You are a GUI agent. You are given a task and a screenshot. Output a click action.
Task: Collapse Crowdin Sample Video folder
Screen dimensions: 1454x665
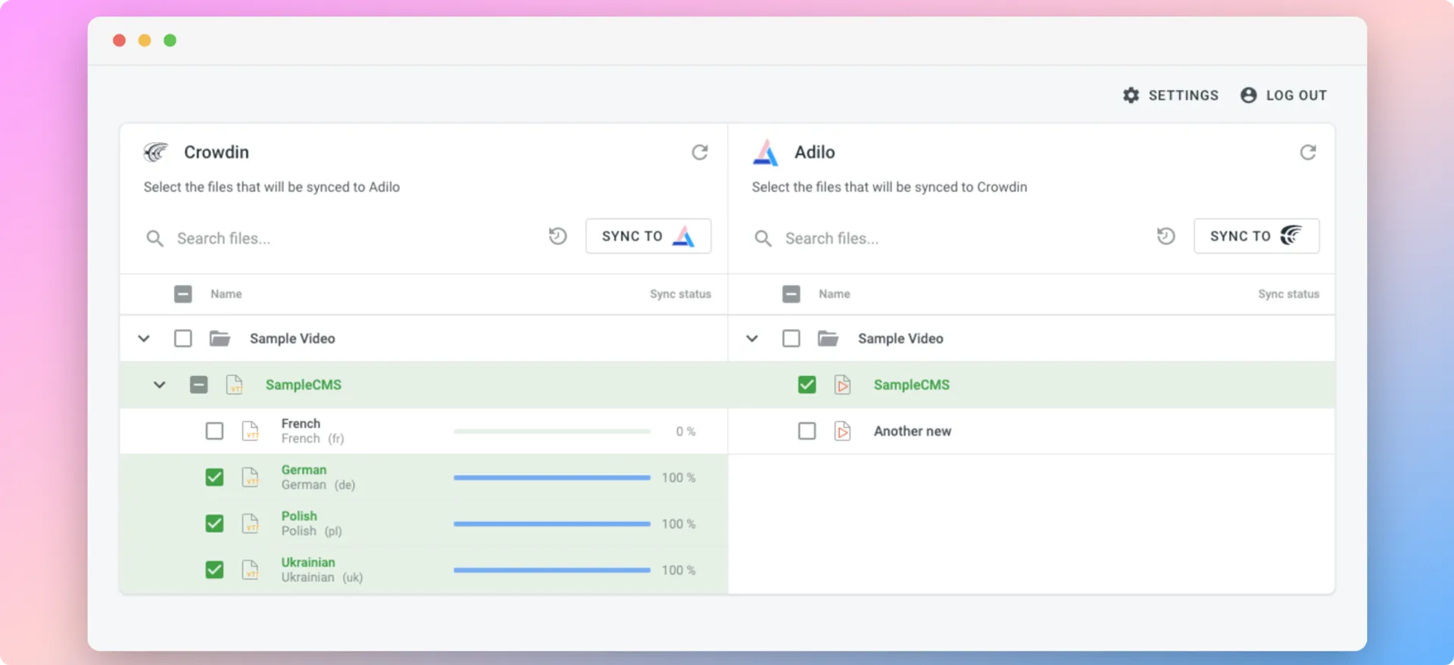coord(144,338)
